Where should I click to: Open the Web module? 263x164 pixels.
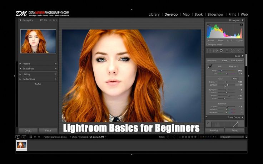point(244,15)
